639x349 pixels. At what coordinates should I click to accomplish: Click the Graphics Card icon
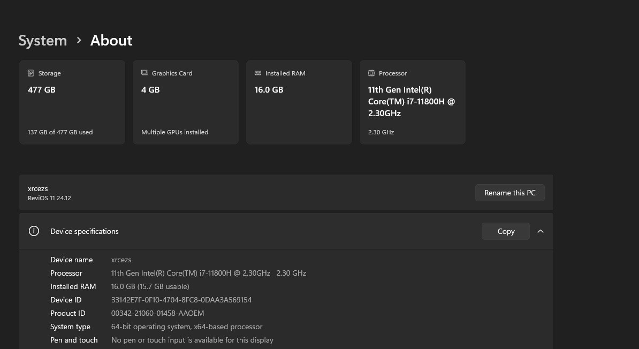click(x=144, y=73)
